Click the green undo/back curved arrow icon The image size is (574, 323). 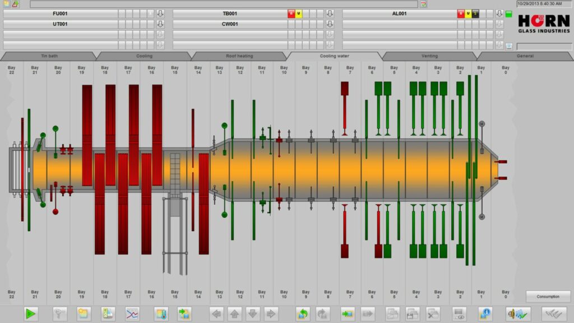point(303,314)
